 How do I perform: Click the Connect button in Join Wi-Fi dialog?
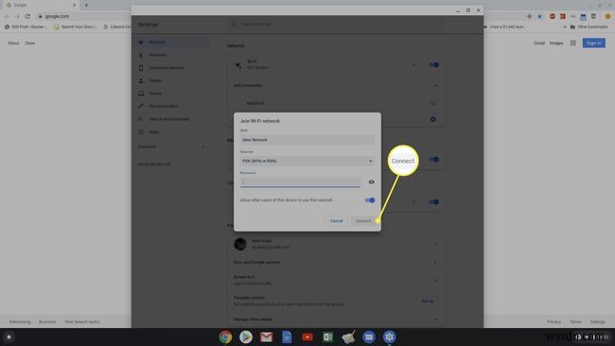362,221
